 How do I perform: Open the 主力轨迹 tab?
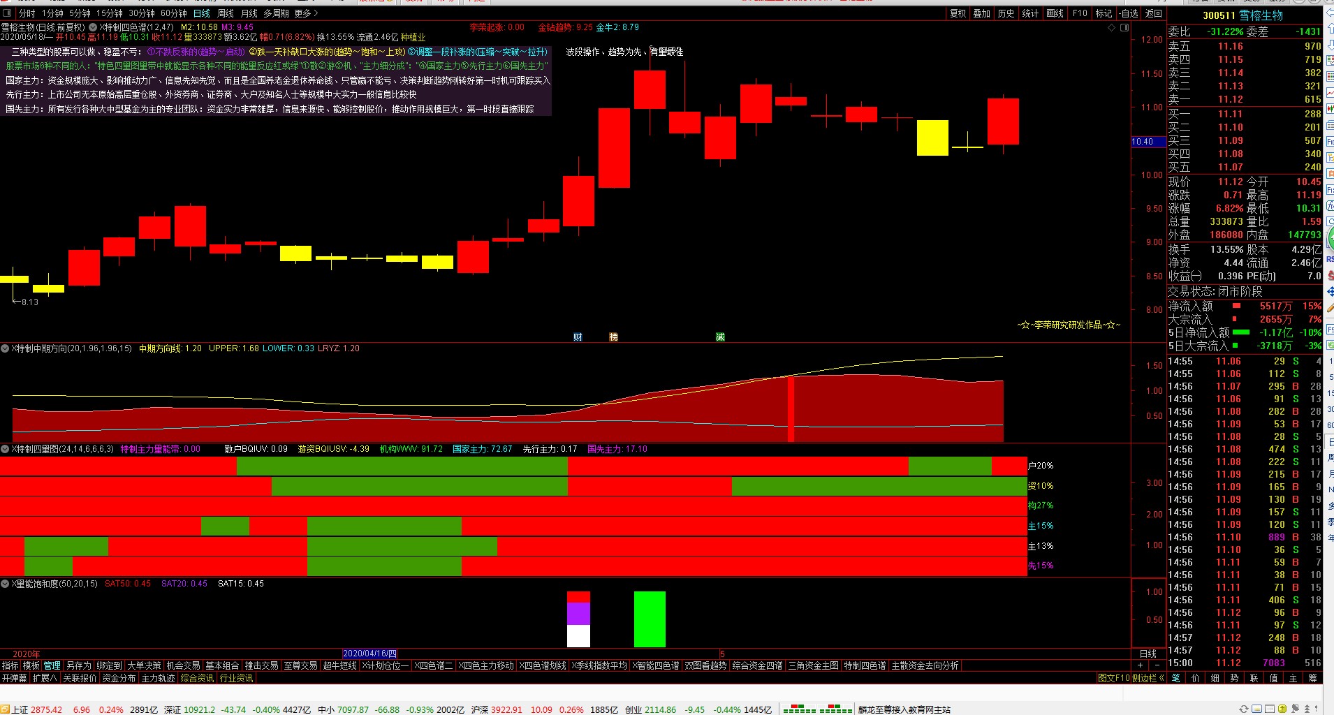click(x=158, y=678)
